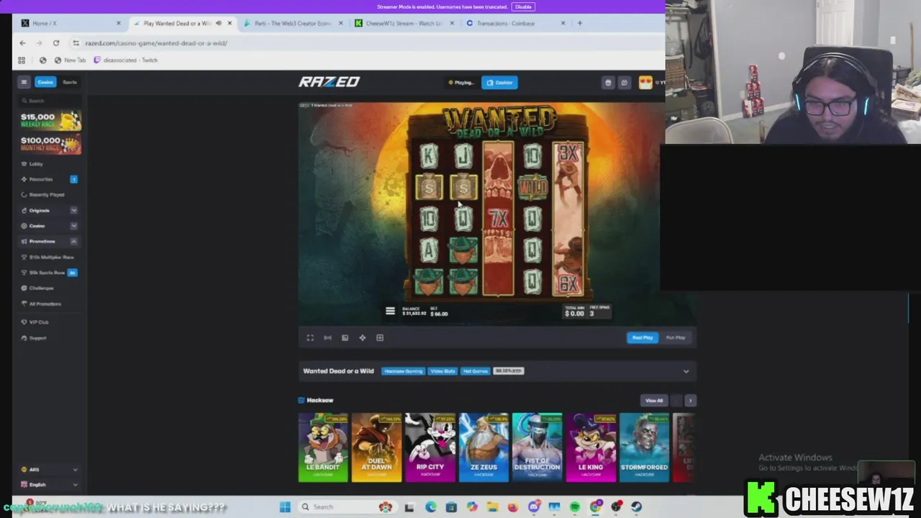
Task: Switch to the Casino section tab
Action: pyautogui.click(x=45, y=82)
